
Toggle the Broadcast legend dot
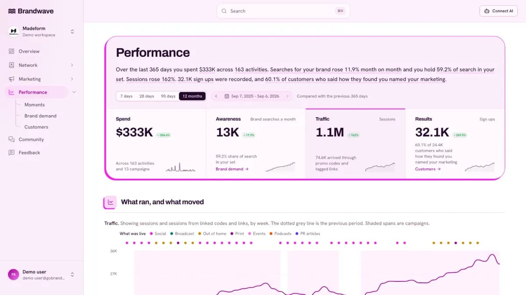(171, 234)
